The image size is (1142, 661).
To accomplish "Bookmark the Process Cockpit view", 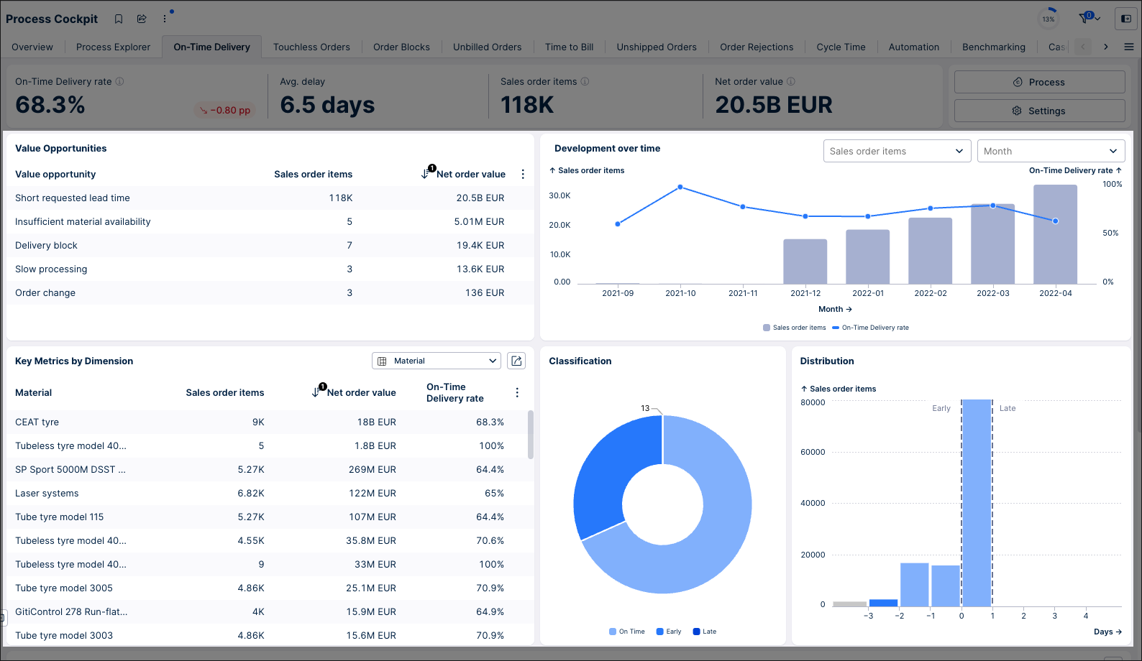I will [x=119, y=19].
